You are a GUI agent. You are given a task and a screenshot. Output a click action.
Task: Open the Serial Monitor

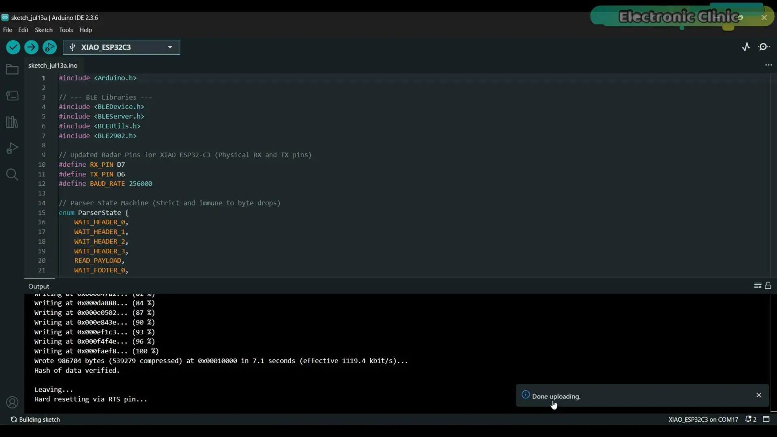click(764, 47)
